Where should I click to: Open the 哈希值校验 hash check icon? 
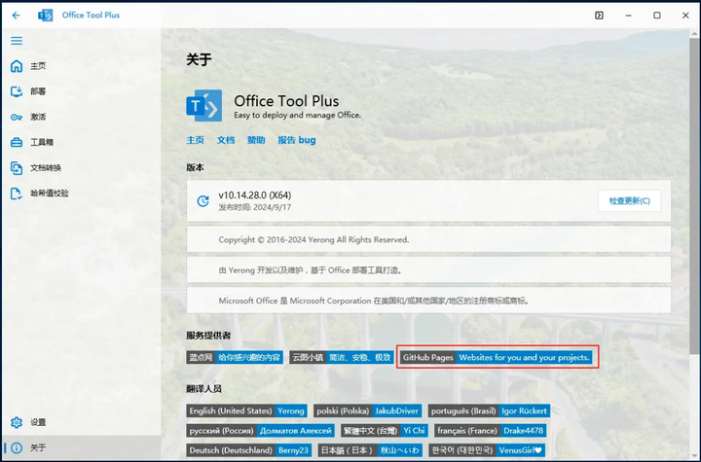[x=17, y=194]
